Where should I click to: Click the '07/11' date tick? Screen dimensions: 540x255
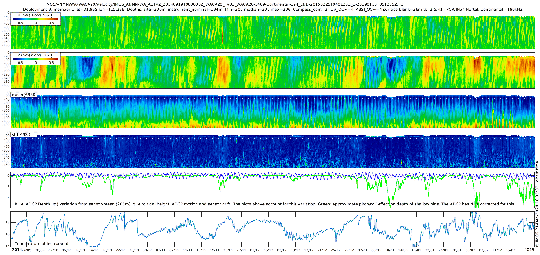point(174,250)
